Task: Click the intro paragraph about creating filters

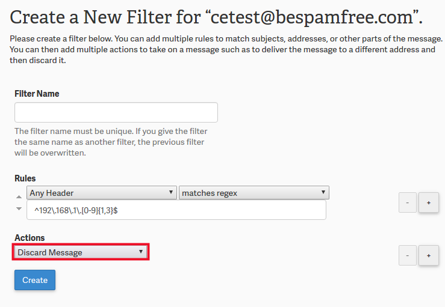Action: (x=222, y=49)
